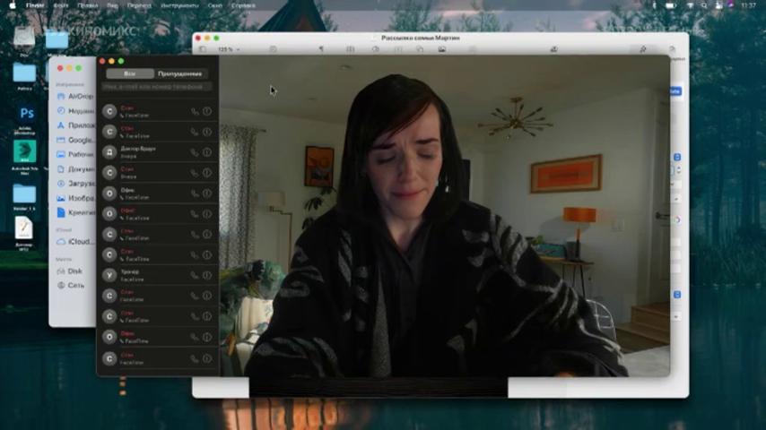Click the Pages share toolbar icon
The image size is (766, 430).
pyautogui.click(x=554, y=49)
